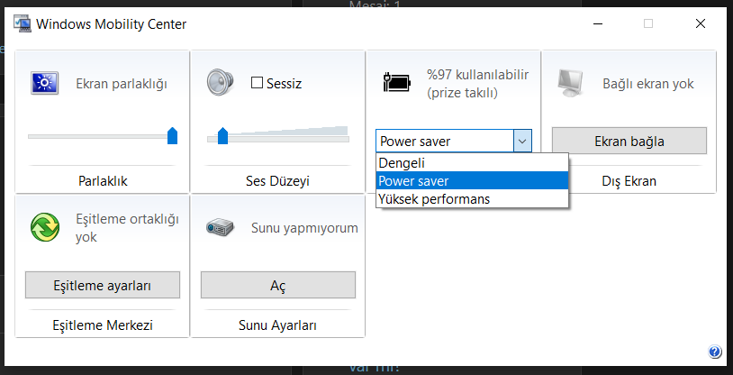Viewport: 733px width, 375px height.
Task: Click the presentation projector icon
Action: (x=220, y=227)
